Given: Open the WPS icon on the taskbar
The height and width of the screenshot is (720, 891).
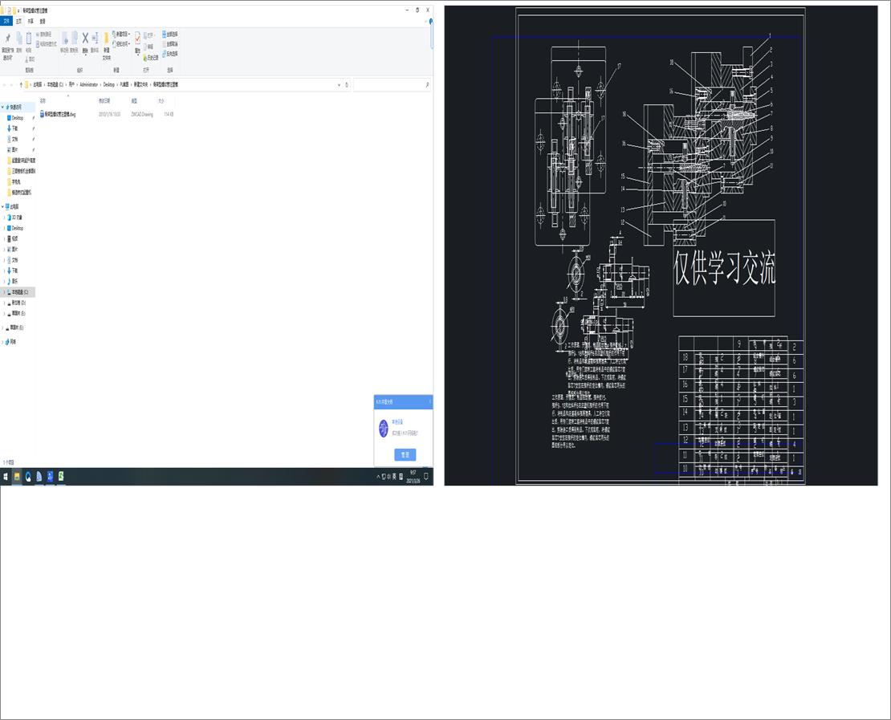Looking at the screenshot, I should tap(38, 476).
